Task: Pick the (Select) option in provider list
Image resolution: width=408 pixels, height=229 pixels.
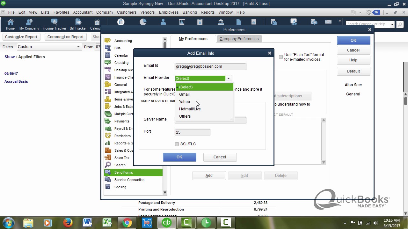Action: pyautogui.click(x=204, y=87)
